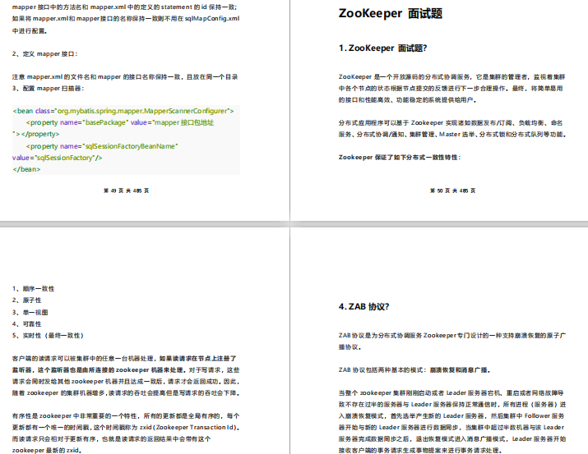Click the sentence starting 'ZooKeeper 是一个开放源码'
Screen dimensions: 588x454
point(451,76)
